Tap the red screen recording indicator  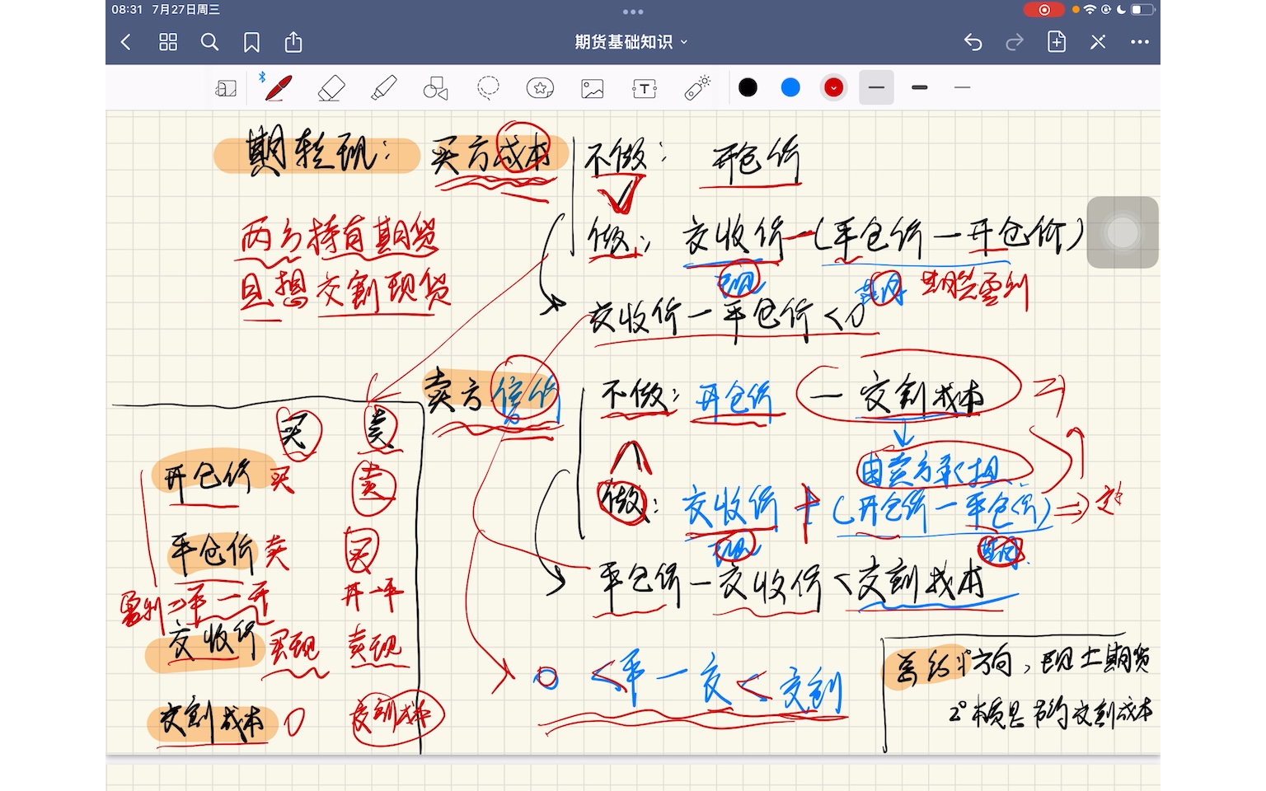1043,10
